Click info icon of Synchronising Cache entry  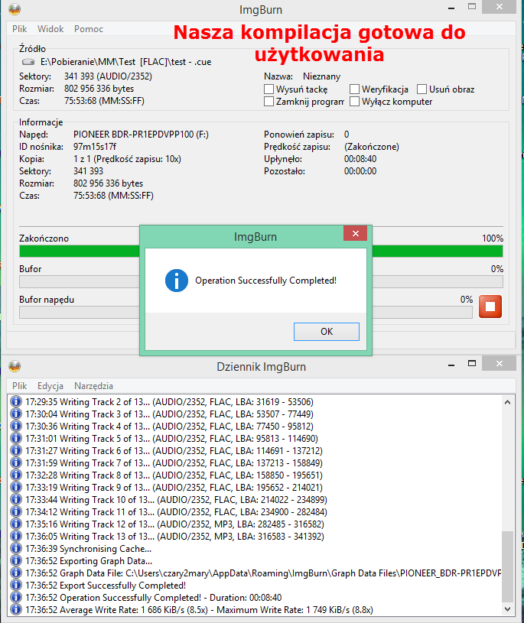(16, 549)
